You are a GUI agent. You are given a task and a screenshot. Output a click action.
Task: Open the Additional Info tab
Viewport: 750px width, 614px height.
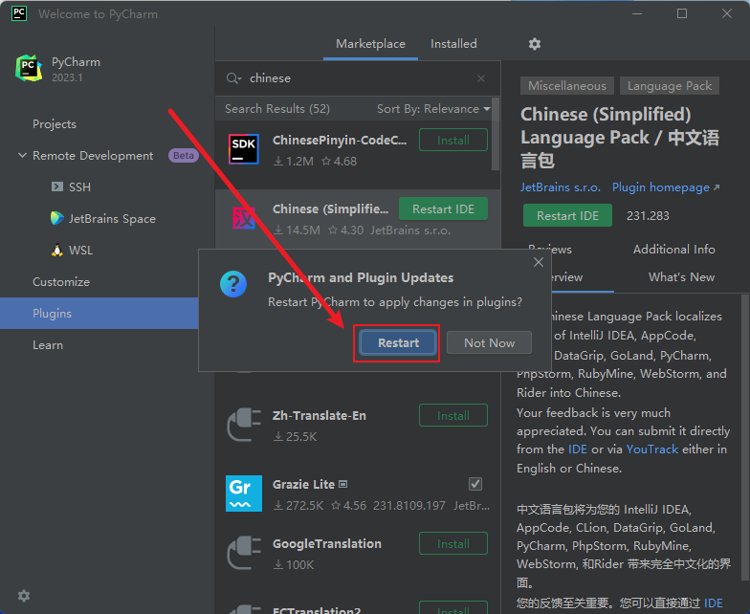[673, 249]
